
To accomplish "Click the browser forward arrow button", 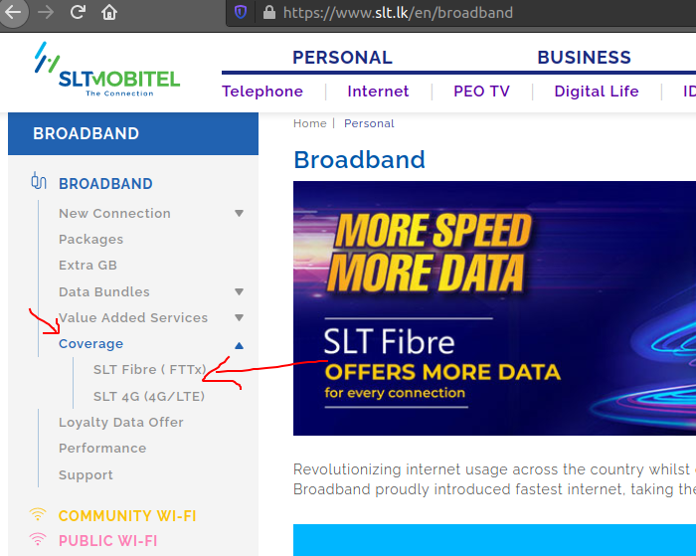I will coord(45,13).
